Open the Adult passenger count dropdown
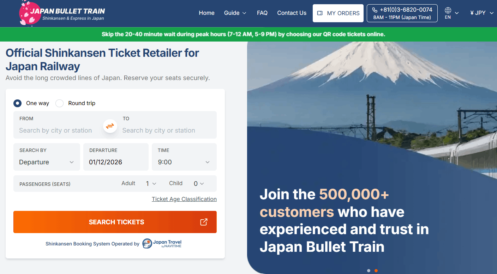 [151, 183]
